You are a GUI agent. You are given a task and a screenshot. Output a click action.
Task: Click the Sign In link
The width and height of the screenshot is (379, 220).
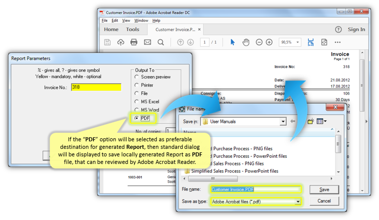tap(356, 29)
